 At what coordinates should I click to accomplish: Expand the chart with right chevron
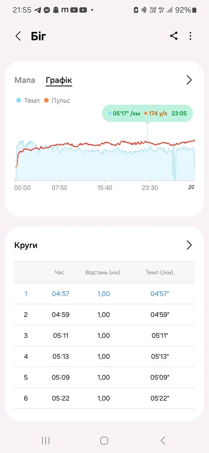(189, 80)
